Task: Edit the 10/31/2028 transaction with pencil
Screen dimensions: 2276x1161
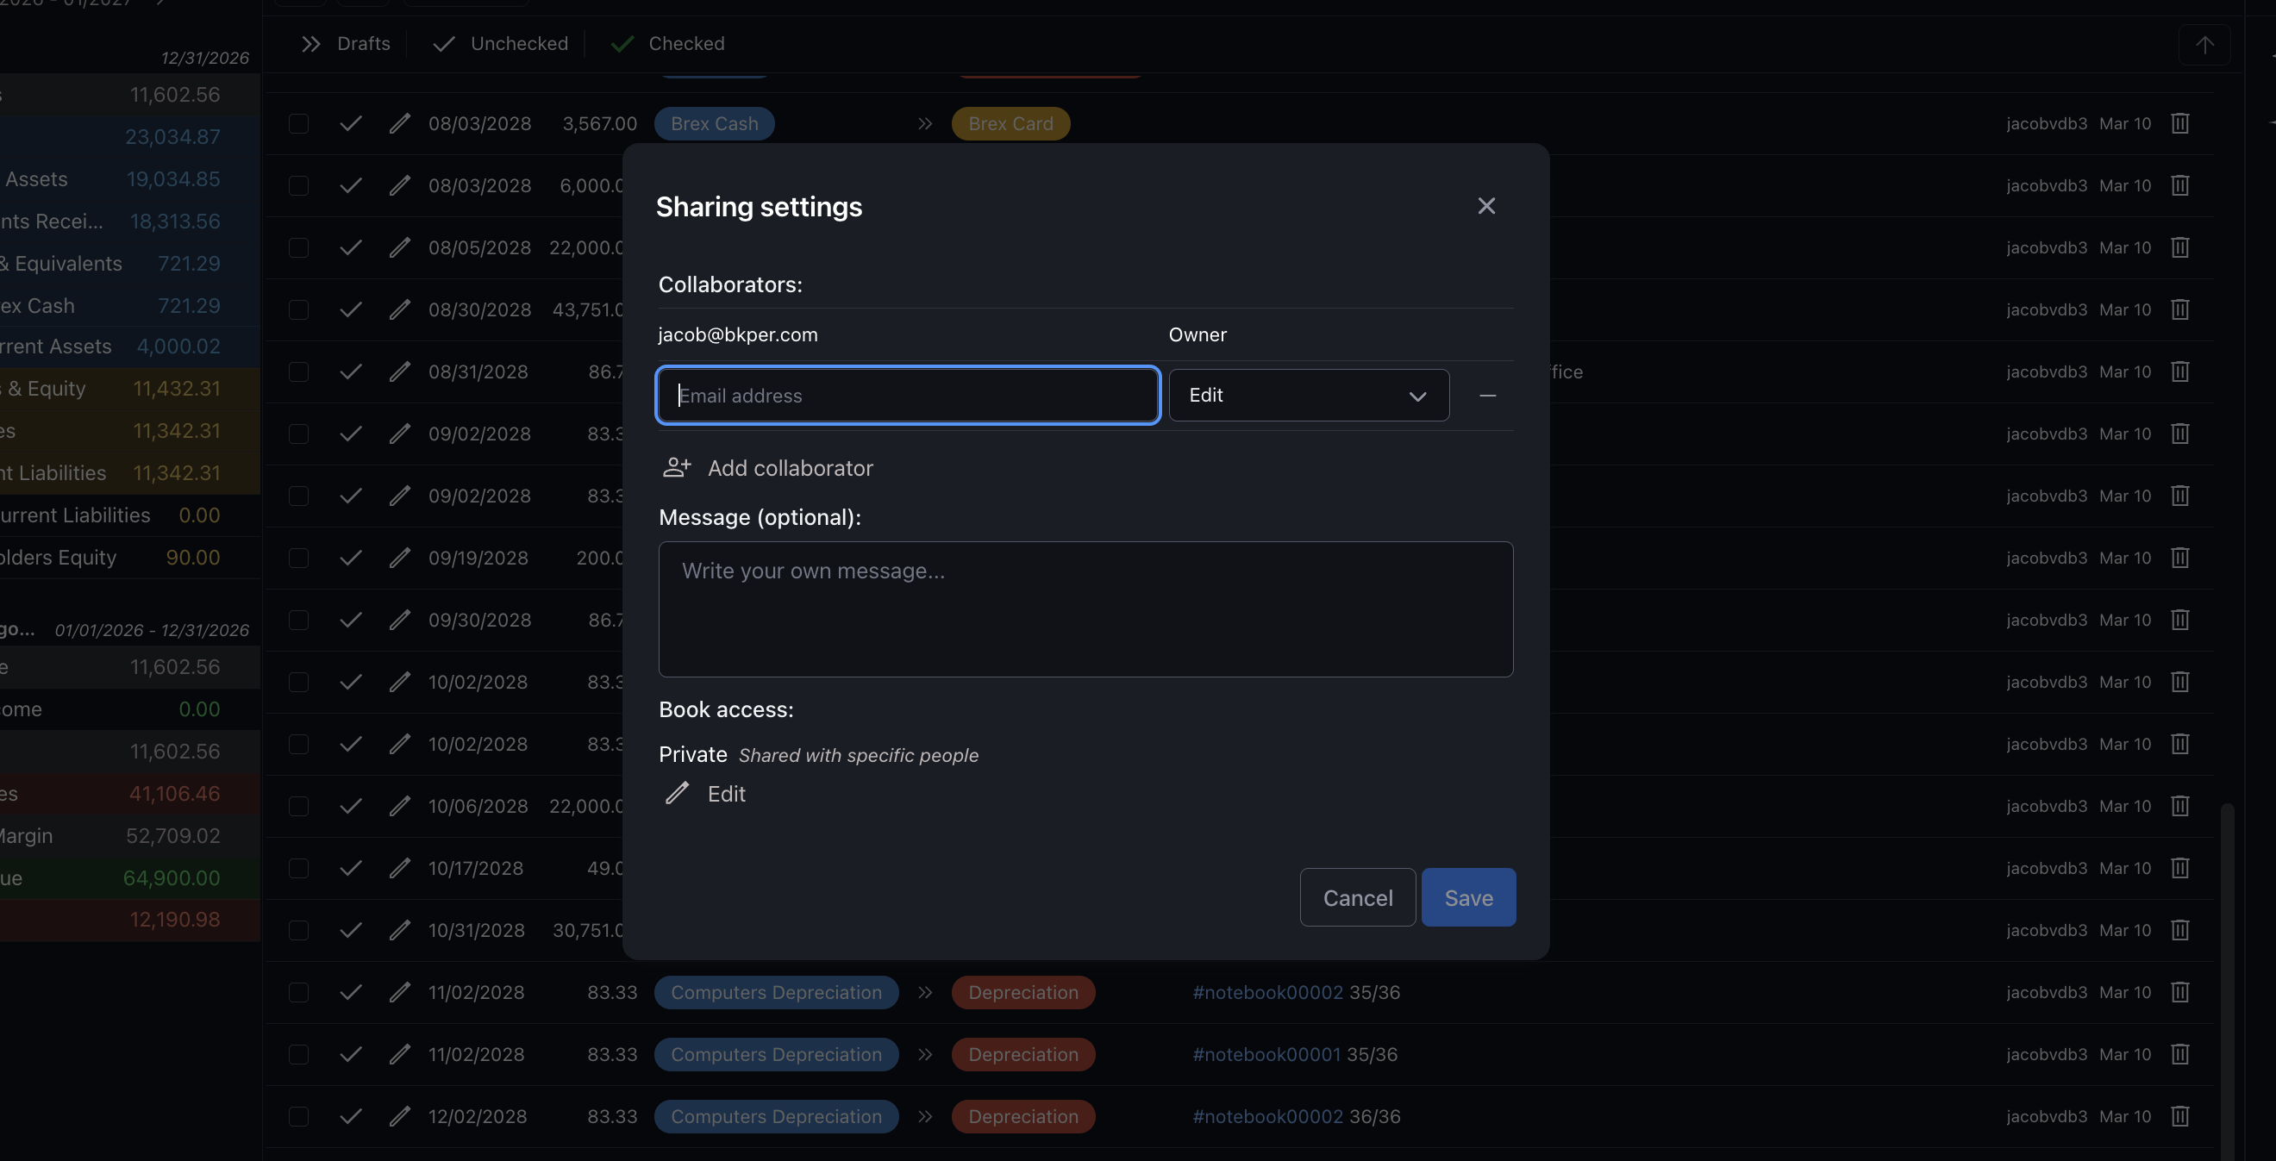Action: [x=400, y=929]
